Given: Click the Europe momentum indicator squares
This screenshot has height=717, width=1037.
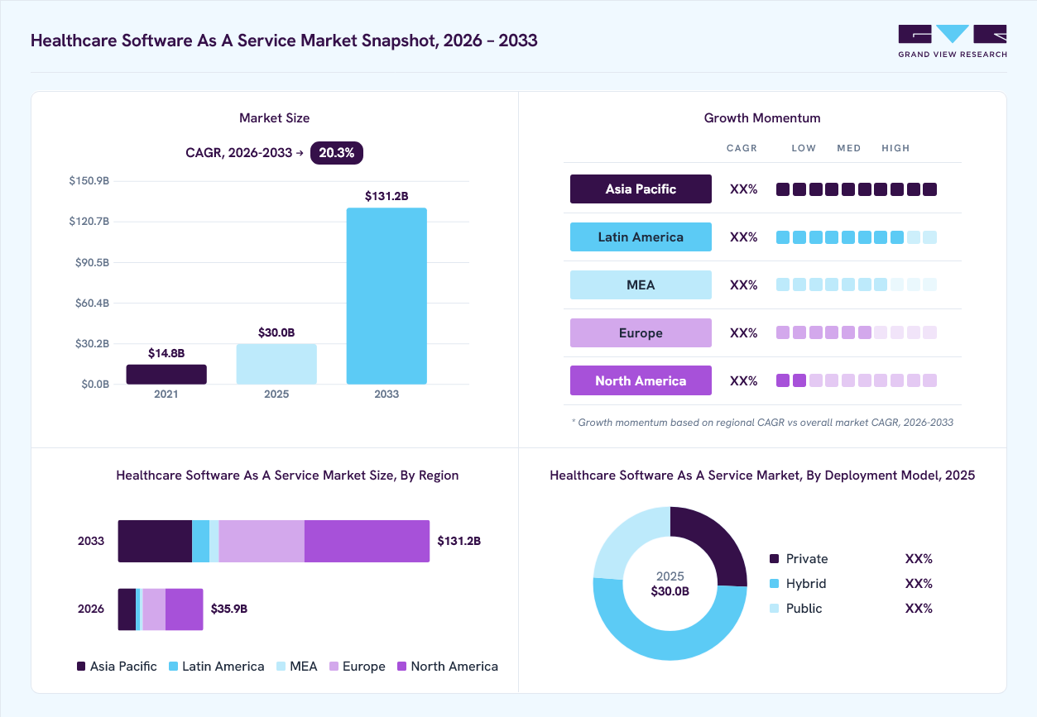Looking at the screenshot, I should 857,332.
